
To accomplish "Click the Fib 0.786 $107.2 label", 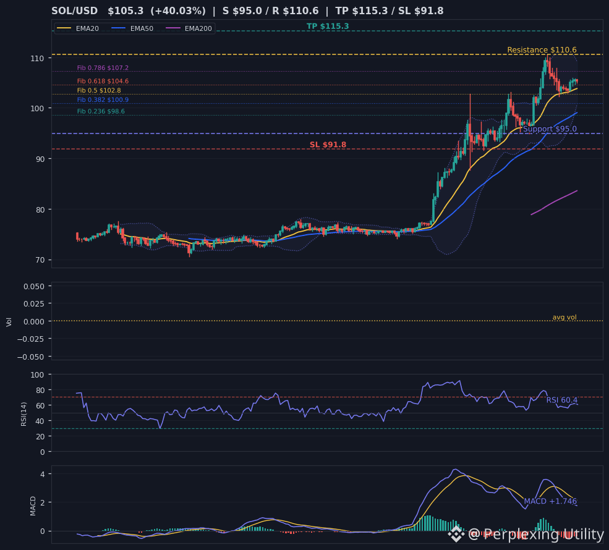I will click(103, 68).
